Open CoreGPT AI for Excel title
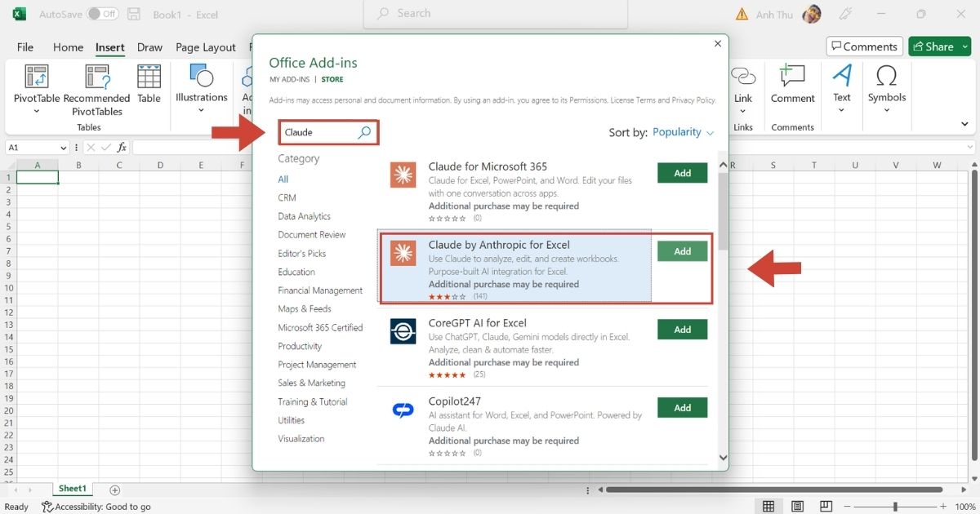 click(478, 323)
